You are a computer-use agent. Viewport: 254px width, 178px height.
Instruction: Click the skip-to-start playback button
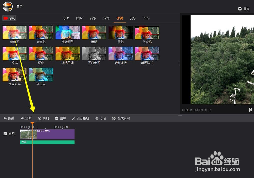point(251,110)
